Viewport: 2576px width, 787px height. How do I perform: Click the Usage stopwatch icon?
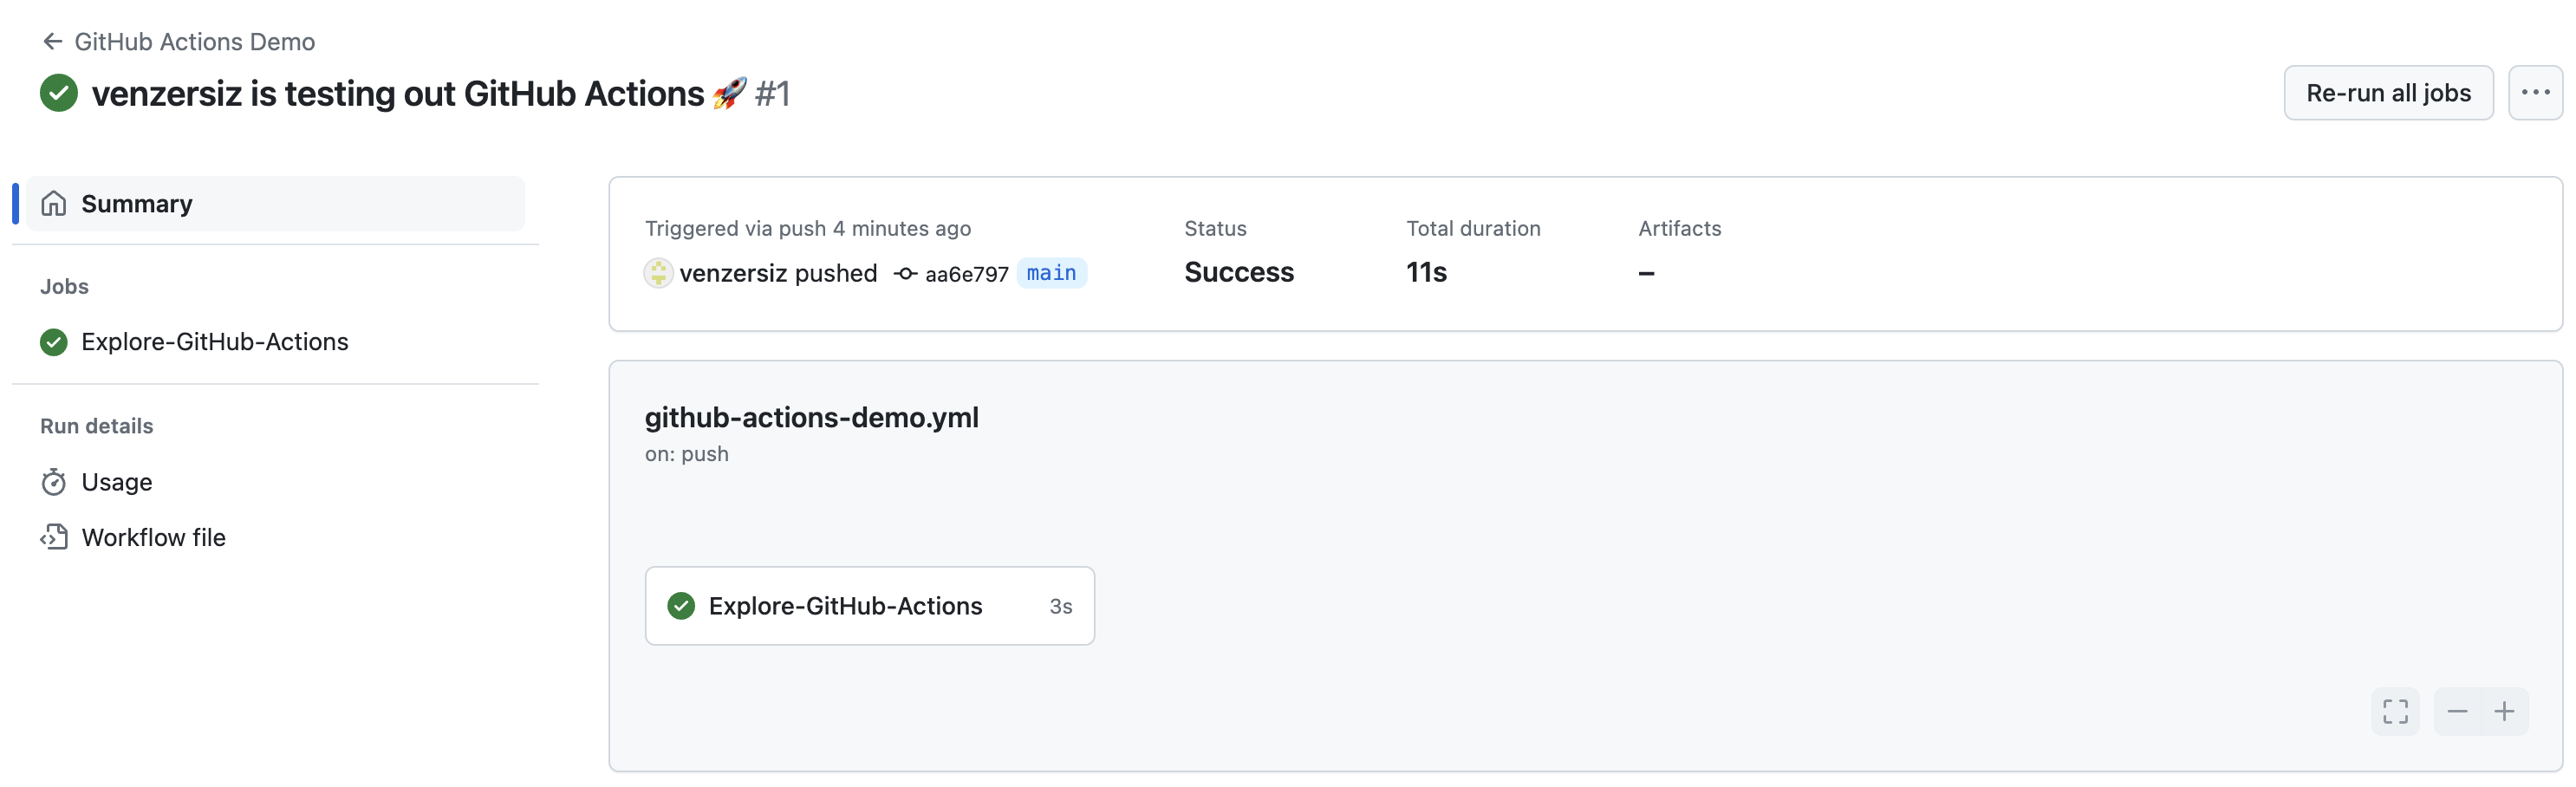(54, 482)
